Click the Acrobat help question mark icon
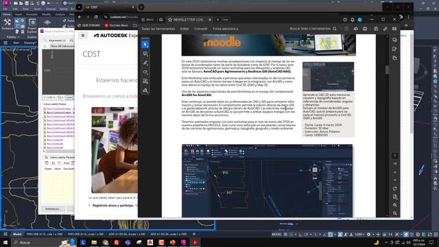This screenshot has width=439, height=247. click(345, 20)
